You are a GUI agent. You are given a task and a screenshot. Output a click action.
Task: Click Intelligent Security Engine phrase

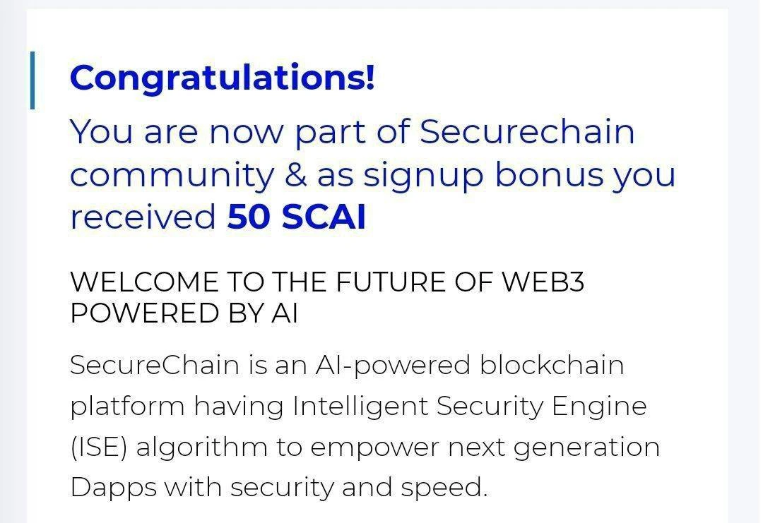[x=470, y=407]
